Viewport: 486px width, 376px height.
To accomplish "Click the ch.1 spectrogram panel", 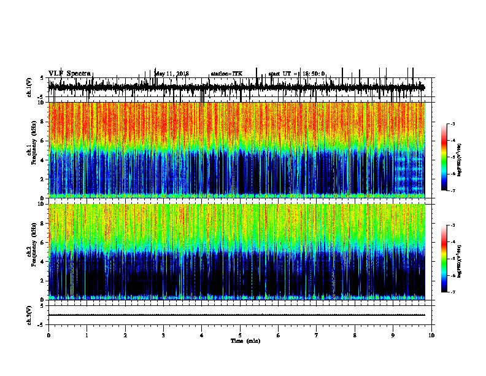I will coord(237,150).
